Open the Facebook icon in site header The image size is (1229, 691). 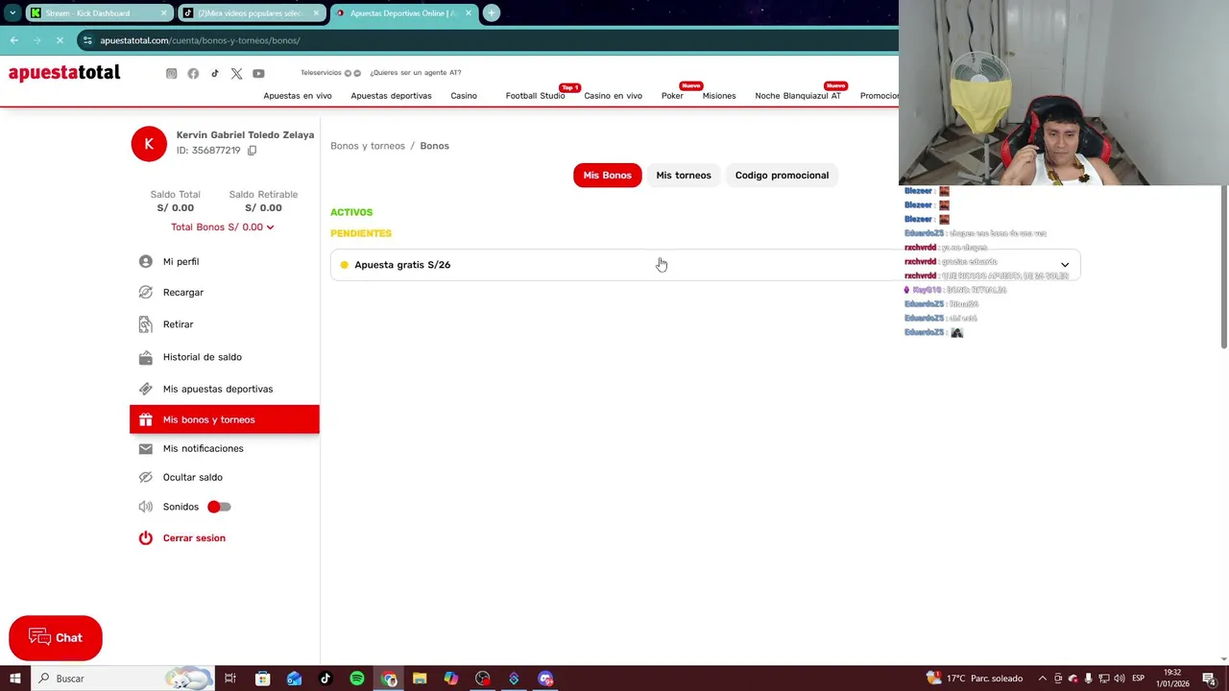coord(193,74)
